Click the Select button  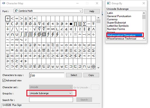pos(74,75)
